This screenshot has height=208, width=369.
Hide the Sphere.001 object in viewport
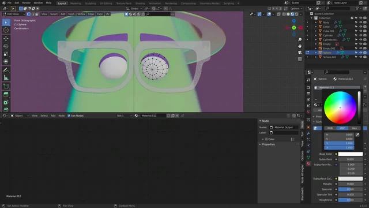[360, 57]
